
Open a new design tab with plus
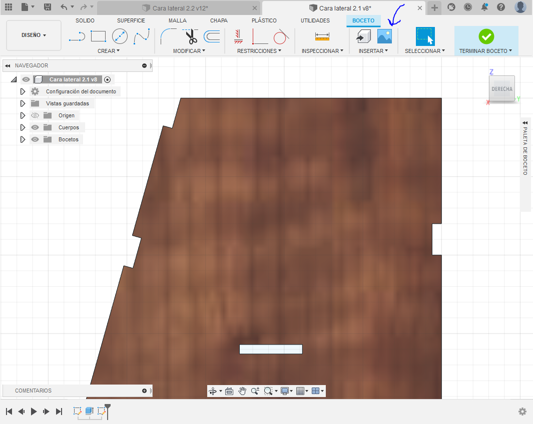click(434, 7)
